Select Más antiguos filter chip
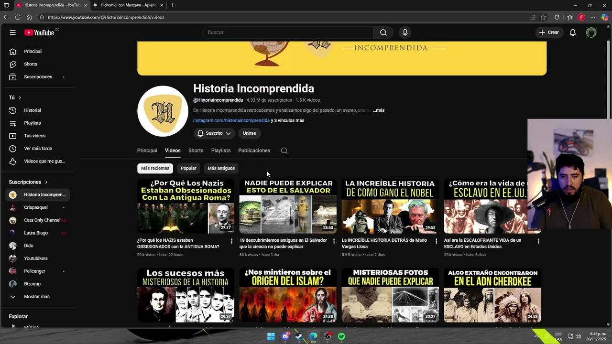This screenshot has height=344, width=612. click(221, 168)
